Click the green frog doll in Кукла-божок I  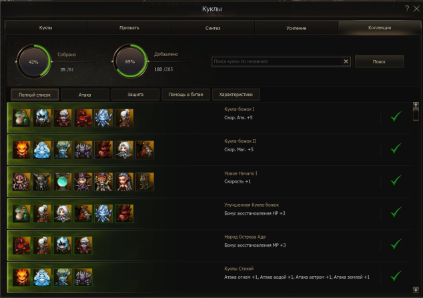tap(21, 118)
